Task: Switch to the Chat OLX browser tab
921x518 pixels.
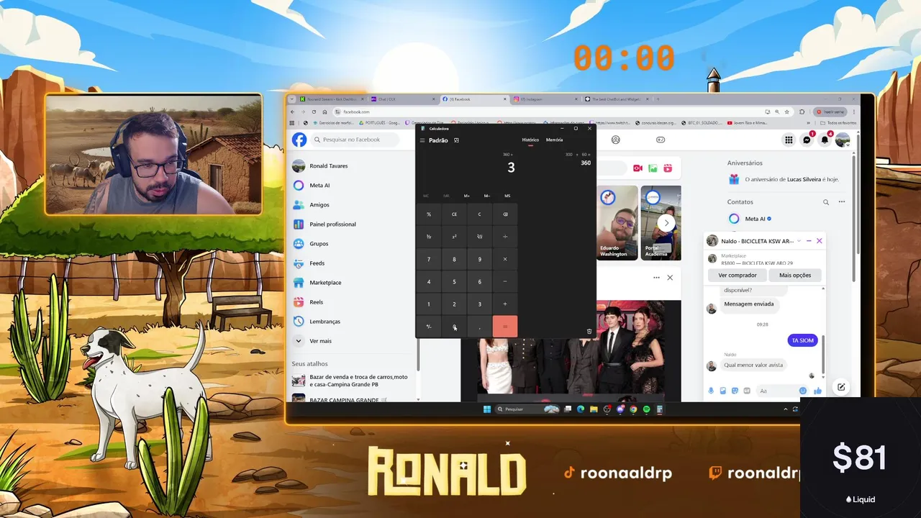Action: tap(402, 99)
